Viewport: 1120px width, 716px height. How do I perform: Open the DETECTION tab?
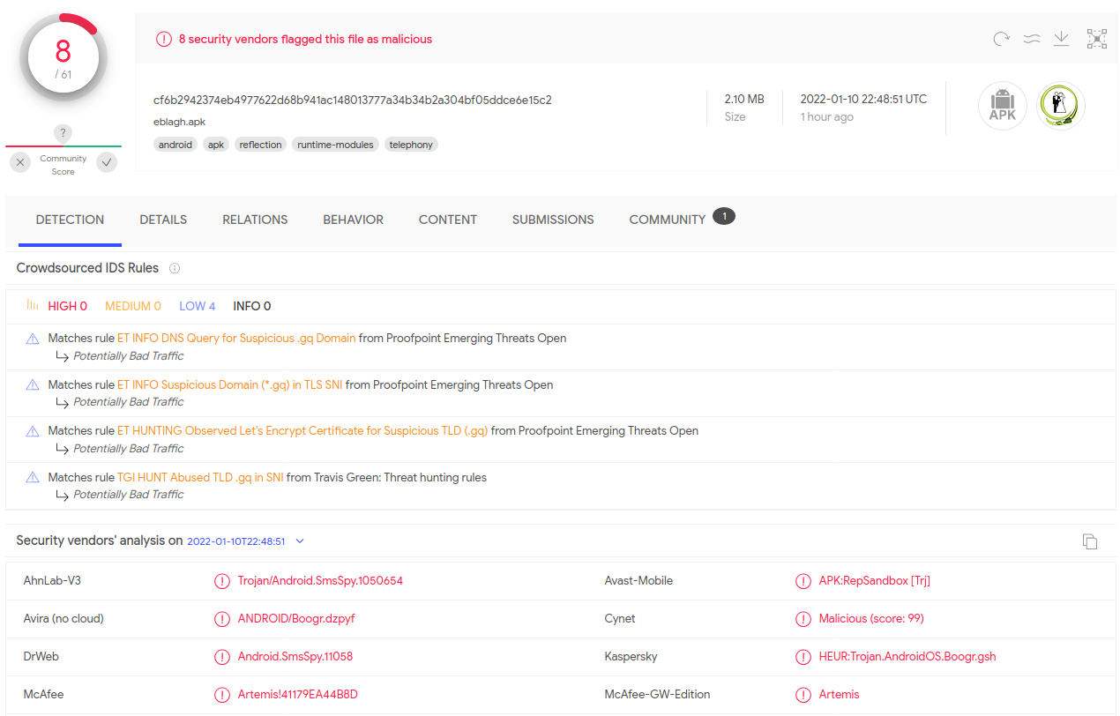tap(70, 220)
